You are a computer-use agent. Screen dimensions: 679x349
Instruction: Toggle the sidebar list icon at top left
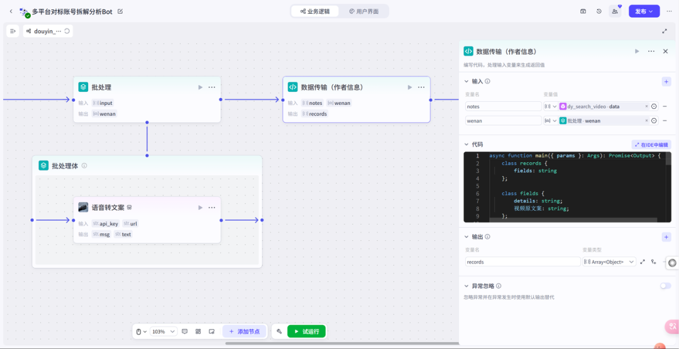(x=13, y=31)
